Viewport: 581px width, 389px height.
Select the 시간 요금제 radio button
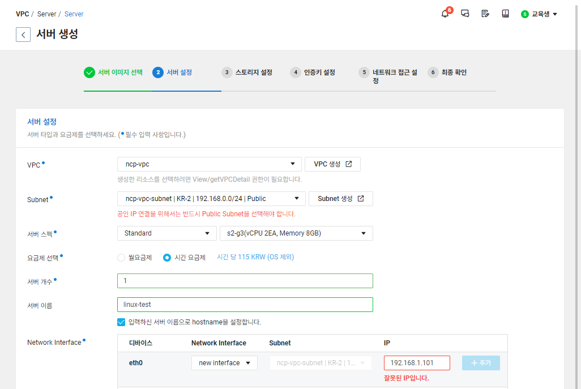click(x=167, y=258)
